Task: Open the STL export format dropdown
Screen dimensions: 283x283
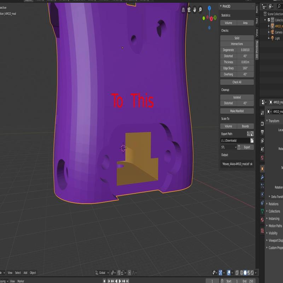Action: pos(229,147)
